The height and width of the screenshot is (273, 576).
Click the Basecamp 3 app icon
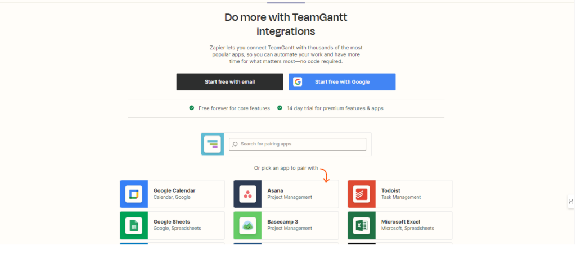pos(247,225)
